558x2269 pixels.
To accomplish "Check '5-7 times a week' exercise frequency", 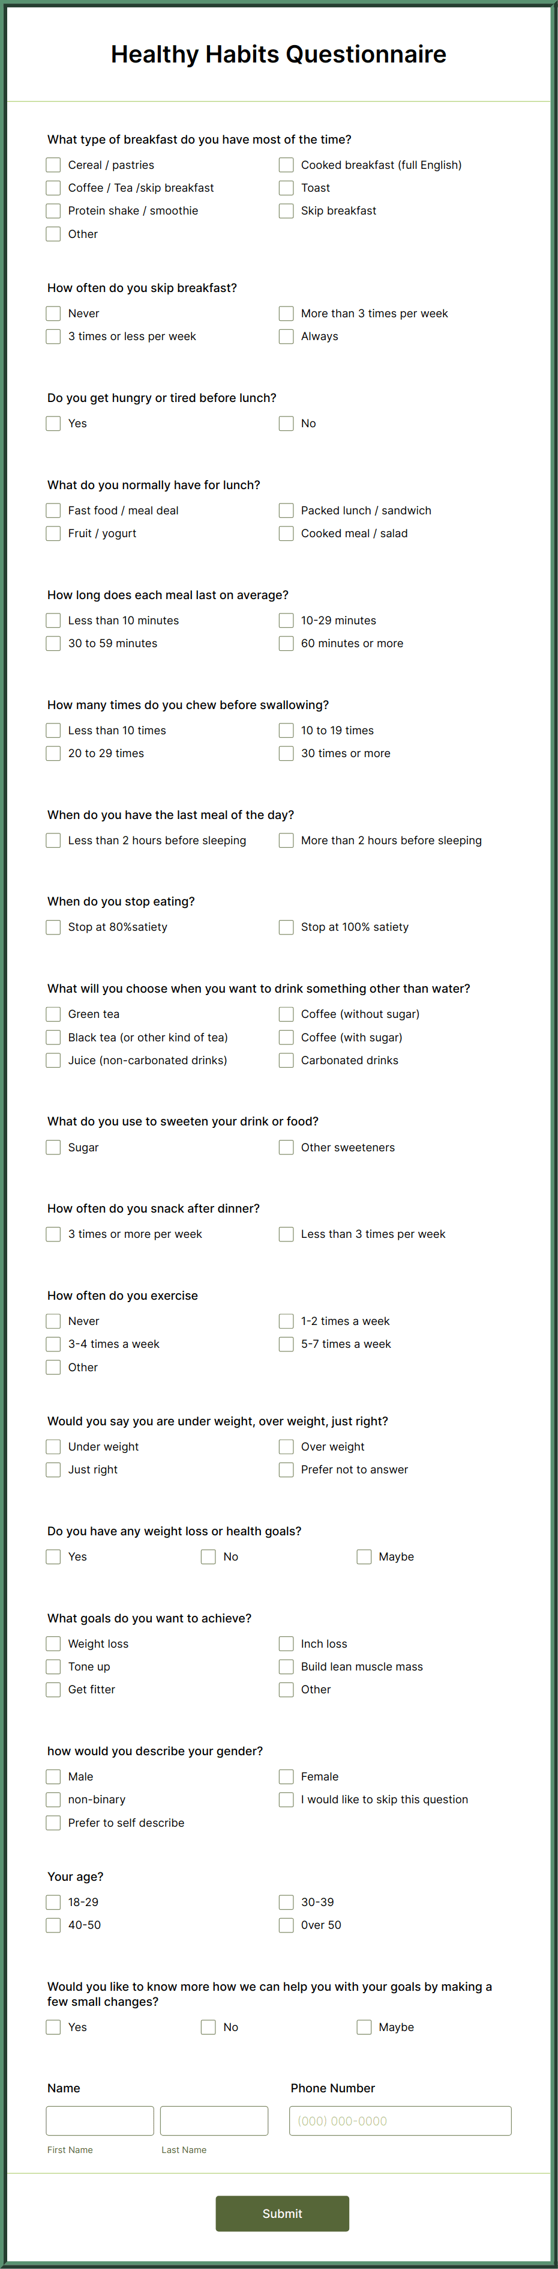I will [286, 1343].
